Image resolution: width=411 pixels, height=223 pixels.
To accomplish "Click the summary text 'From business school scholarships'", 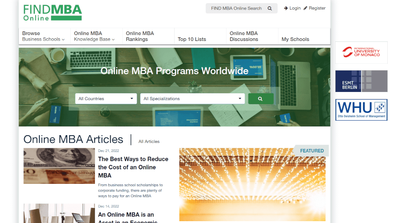I will pyautogui.click(x=130, y=190).
